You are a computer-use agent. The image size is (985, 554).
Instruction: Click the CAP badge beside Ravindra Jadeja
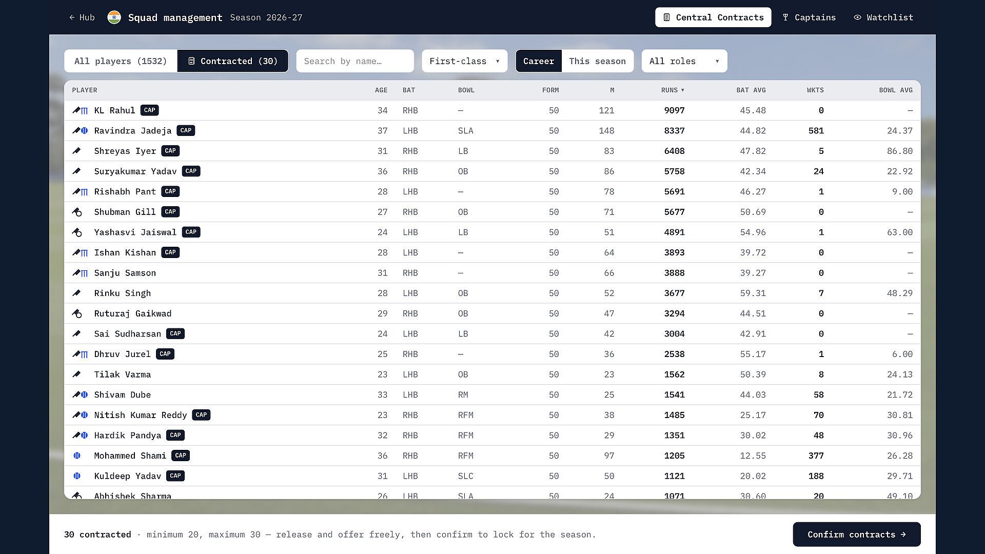[x=186, y=130]
